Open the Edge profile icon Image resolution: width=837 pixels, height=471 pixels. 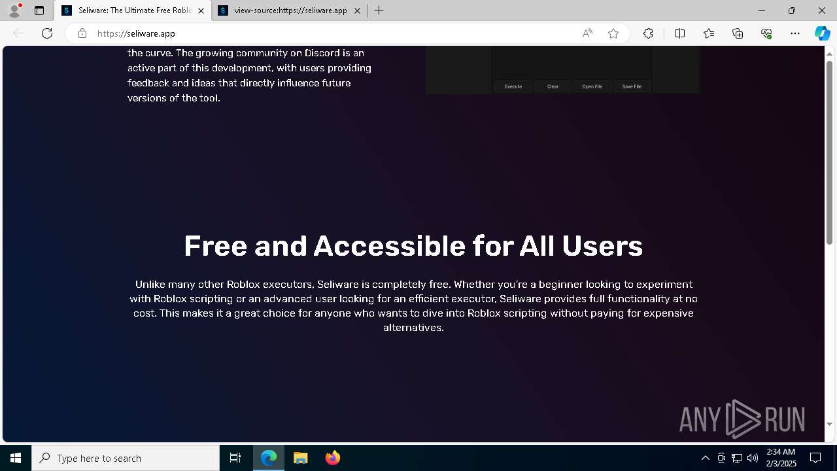click(x=14, y=10)
